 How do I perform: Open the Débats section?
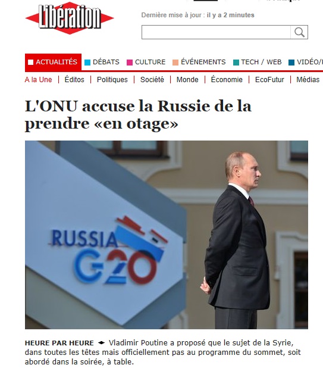tap(106, 62)
